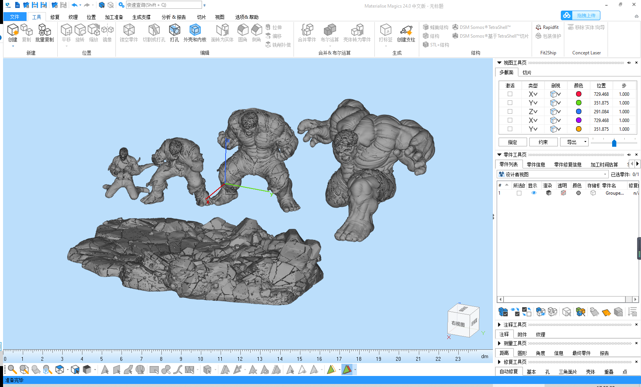Screen dimensions: 641x387
Task: Collapse the 零件工具页 part tools panel
Action: pyautogui.click(x=499, y=154)
